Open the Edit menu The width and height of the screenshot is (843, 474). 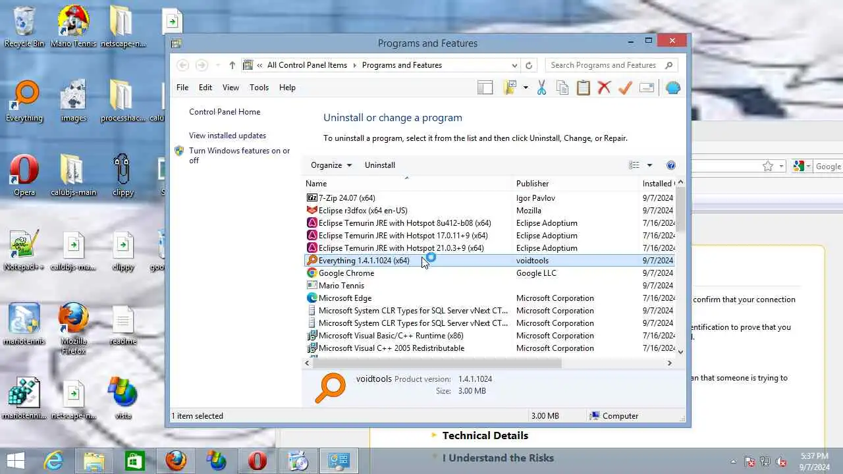coord(205,88)
